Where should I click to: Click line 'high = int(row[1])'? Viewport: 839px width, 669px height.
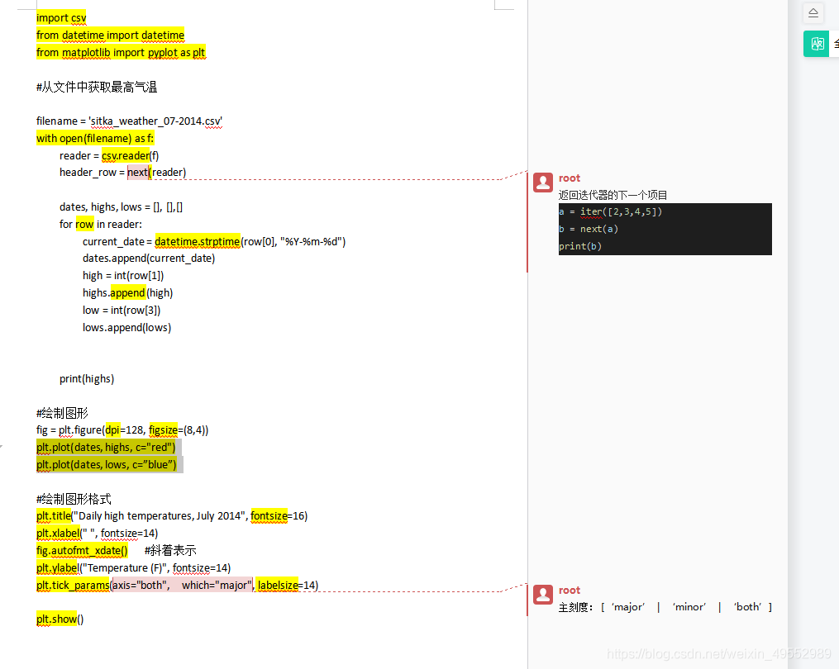click(123, 275)
